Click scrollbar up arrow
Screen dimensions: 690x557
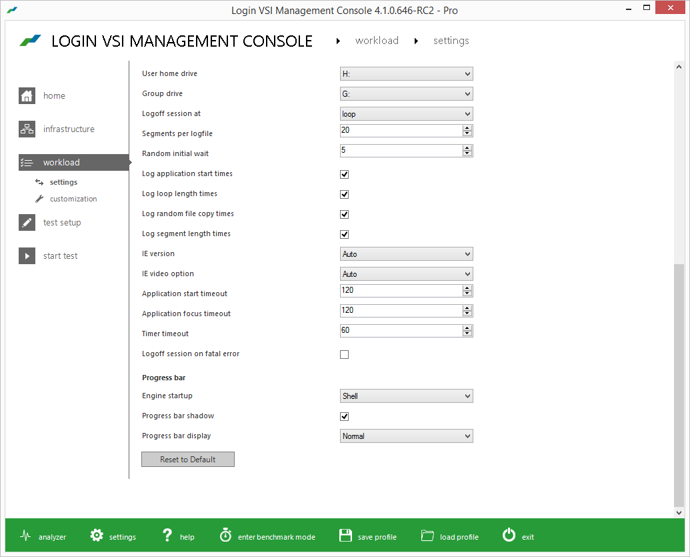(x=679, y=67)
